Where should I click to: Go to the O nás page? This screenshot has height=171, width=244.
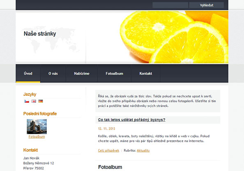53,73
